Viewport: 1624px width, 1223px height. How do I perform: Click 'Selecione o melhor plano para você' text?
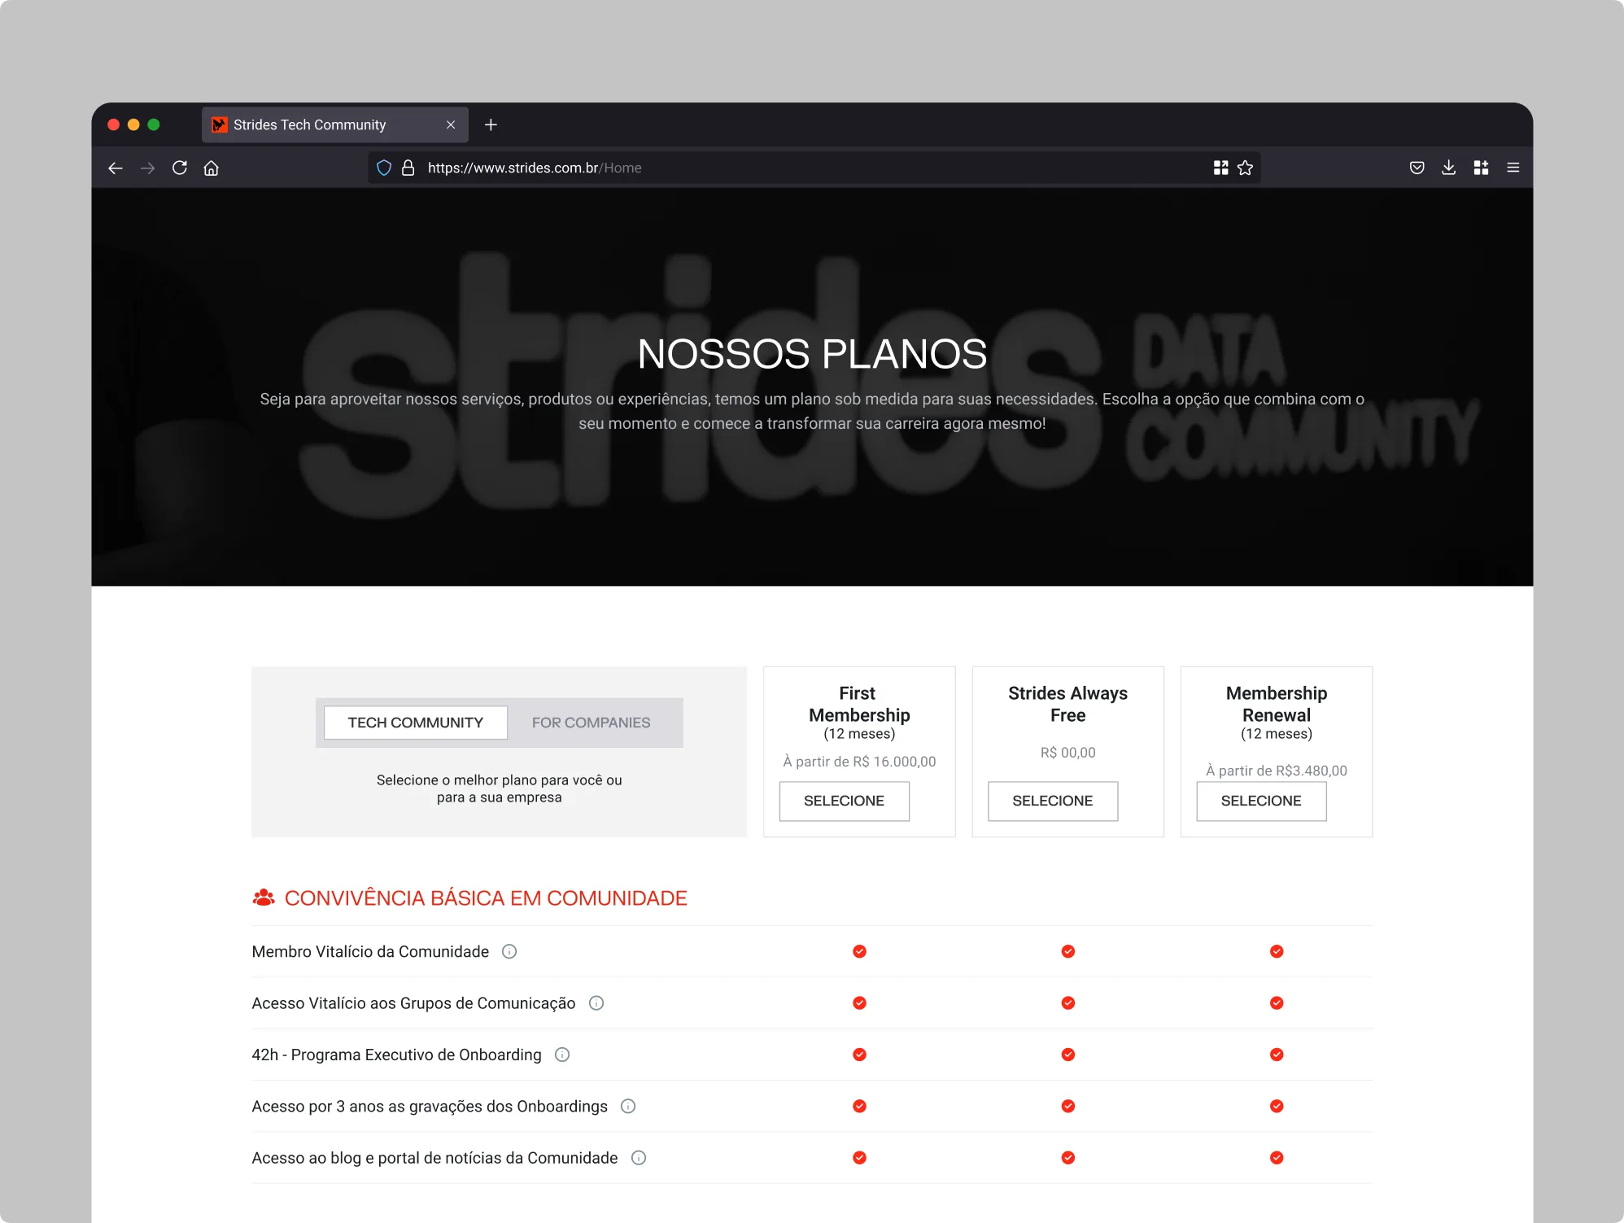tap(500, 788)
